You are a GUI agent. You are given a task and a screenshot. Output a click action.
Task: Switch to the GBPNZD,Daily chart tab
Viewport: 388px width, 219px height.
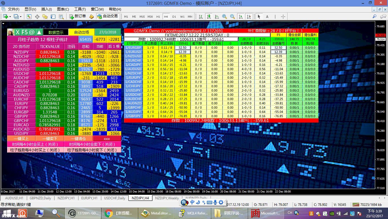(40, 198)
